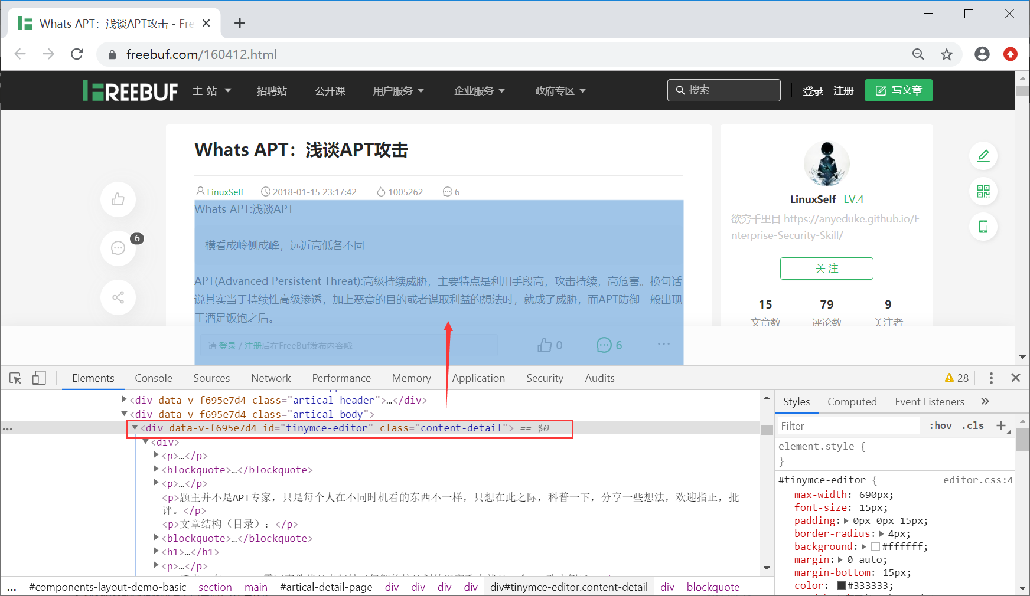
Task: Click the 招聘站 nav link
Action: pyautogui.click(x=272, y=91)
